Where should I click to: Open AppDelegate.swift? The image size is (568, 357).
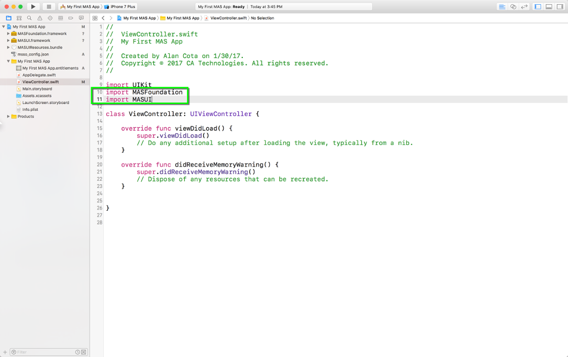(39, 75)
